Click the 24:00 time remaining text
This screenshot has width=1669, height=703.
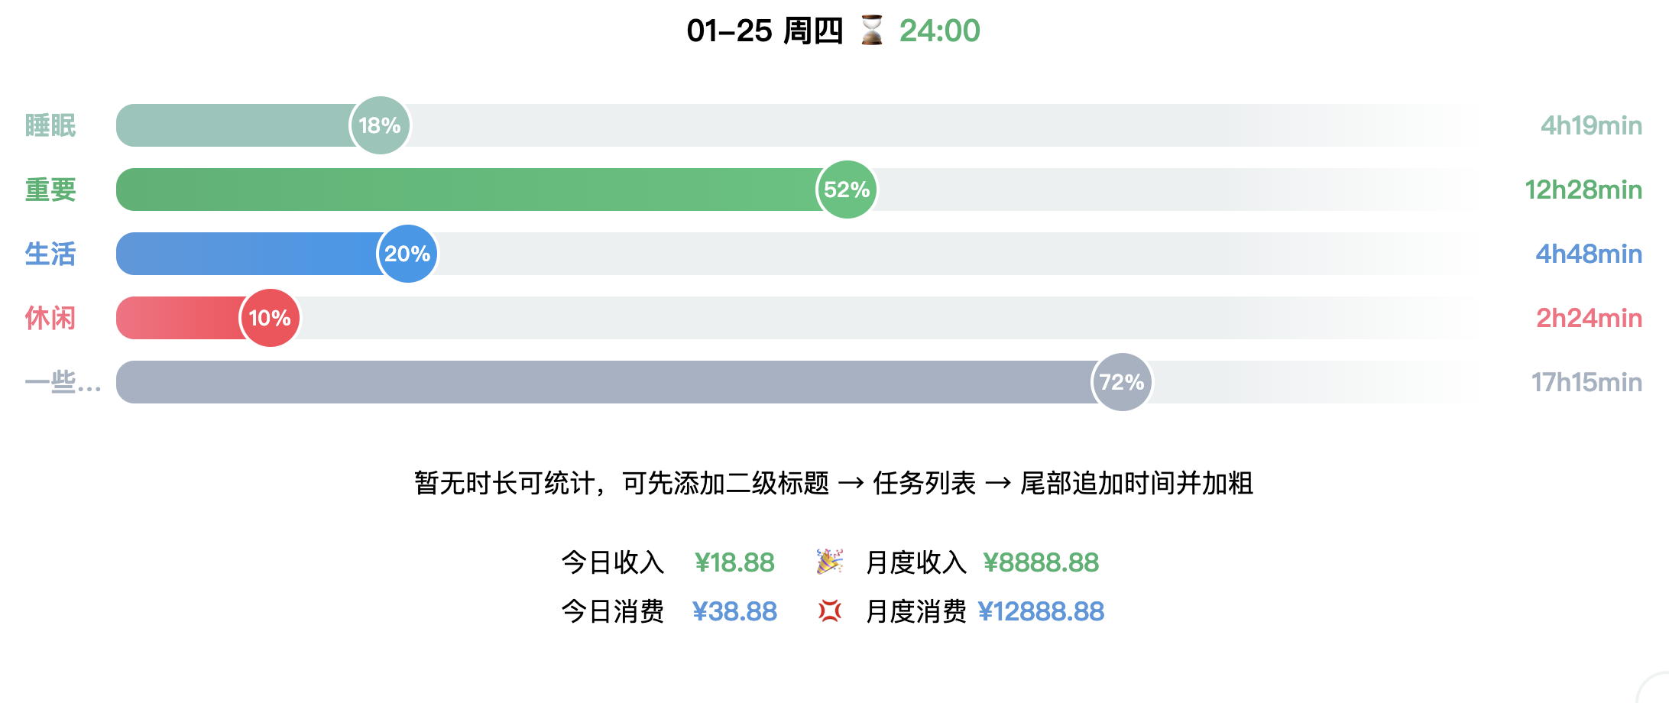pyautogui.click(x=939, y=31)
